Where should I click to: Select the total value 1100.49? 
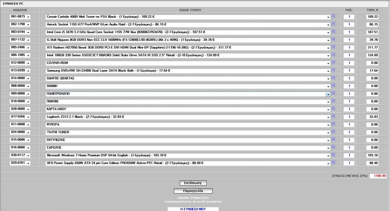coord(378,176)
